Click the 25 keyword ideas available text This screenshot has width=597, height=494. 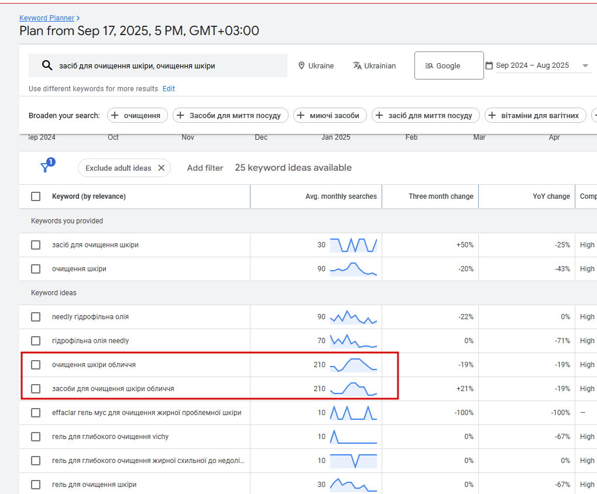(293, 168)
